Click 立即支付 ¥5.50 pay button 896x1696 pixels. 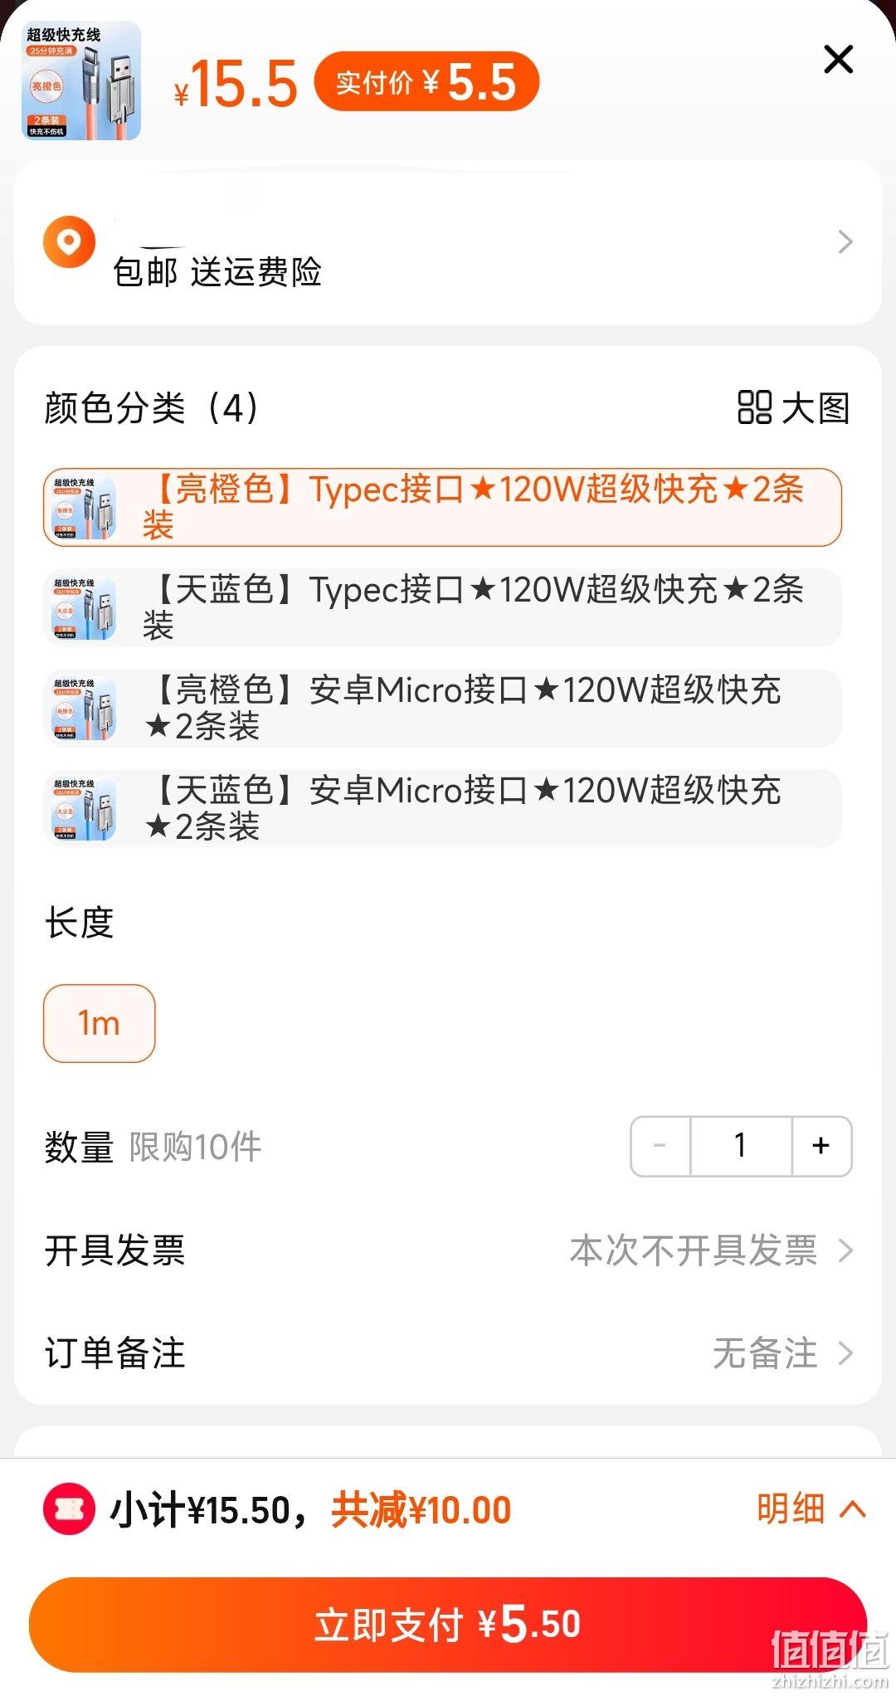448,1624
